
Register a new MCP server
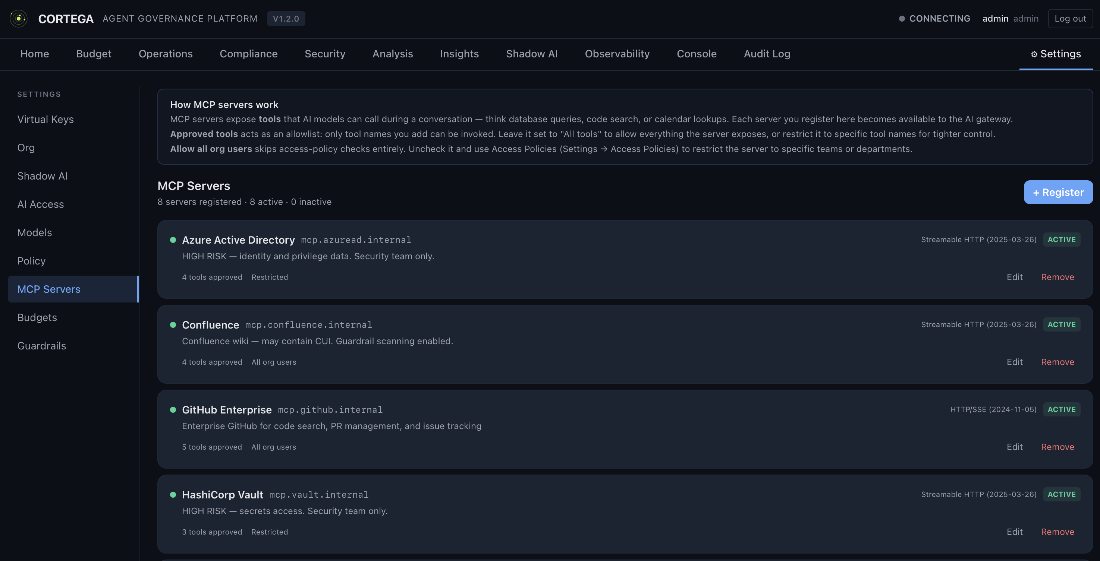point(1058,193)
